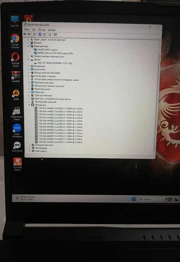Select the Мікропрограма category
This screenshot has width=180, height=262.
43,89
